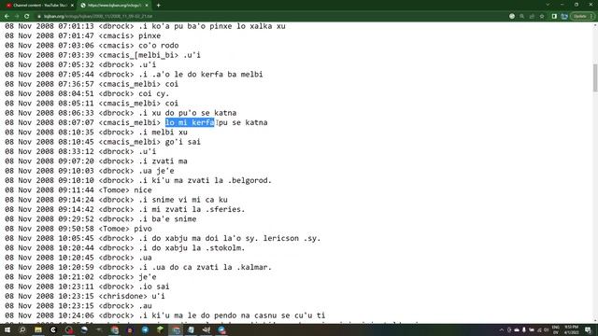Click the 'coi cy.' message
The width and height of the screenshot is (598, 336).
coord(153,93)
